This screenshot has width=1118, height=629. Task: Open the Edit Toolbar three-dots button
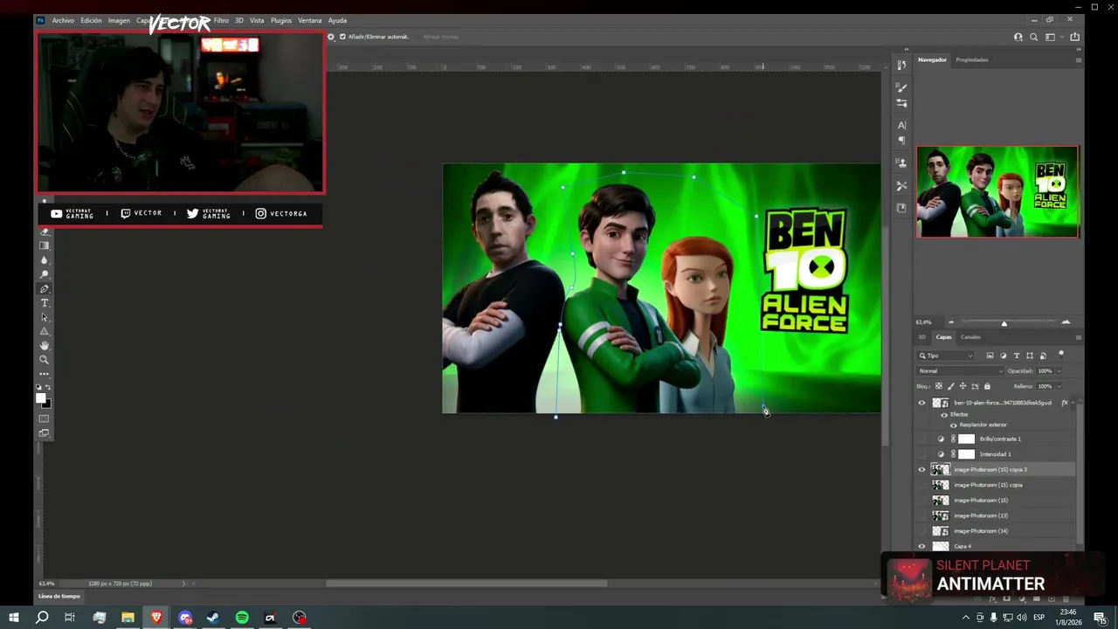click(x=45, y=374)
